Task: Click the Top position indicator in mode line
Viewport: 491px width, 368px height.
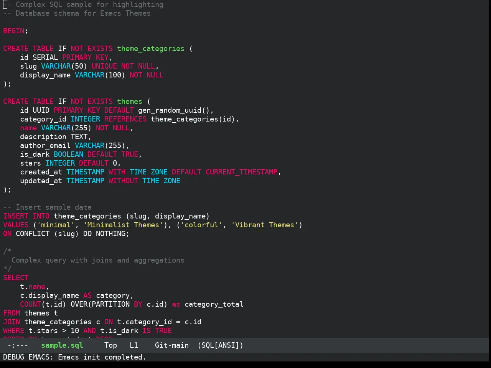Action: (110, 345)
